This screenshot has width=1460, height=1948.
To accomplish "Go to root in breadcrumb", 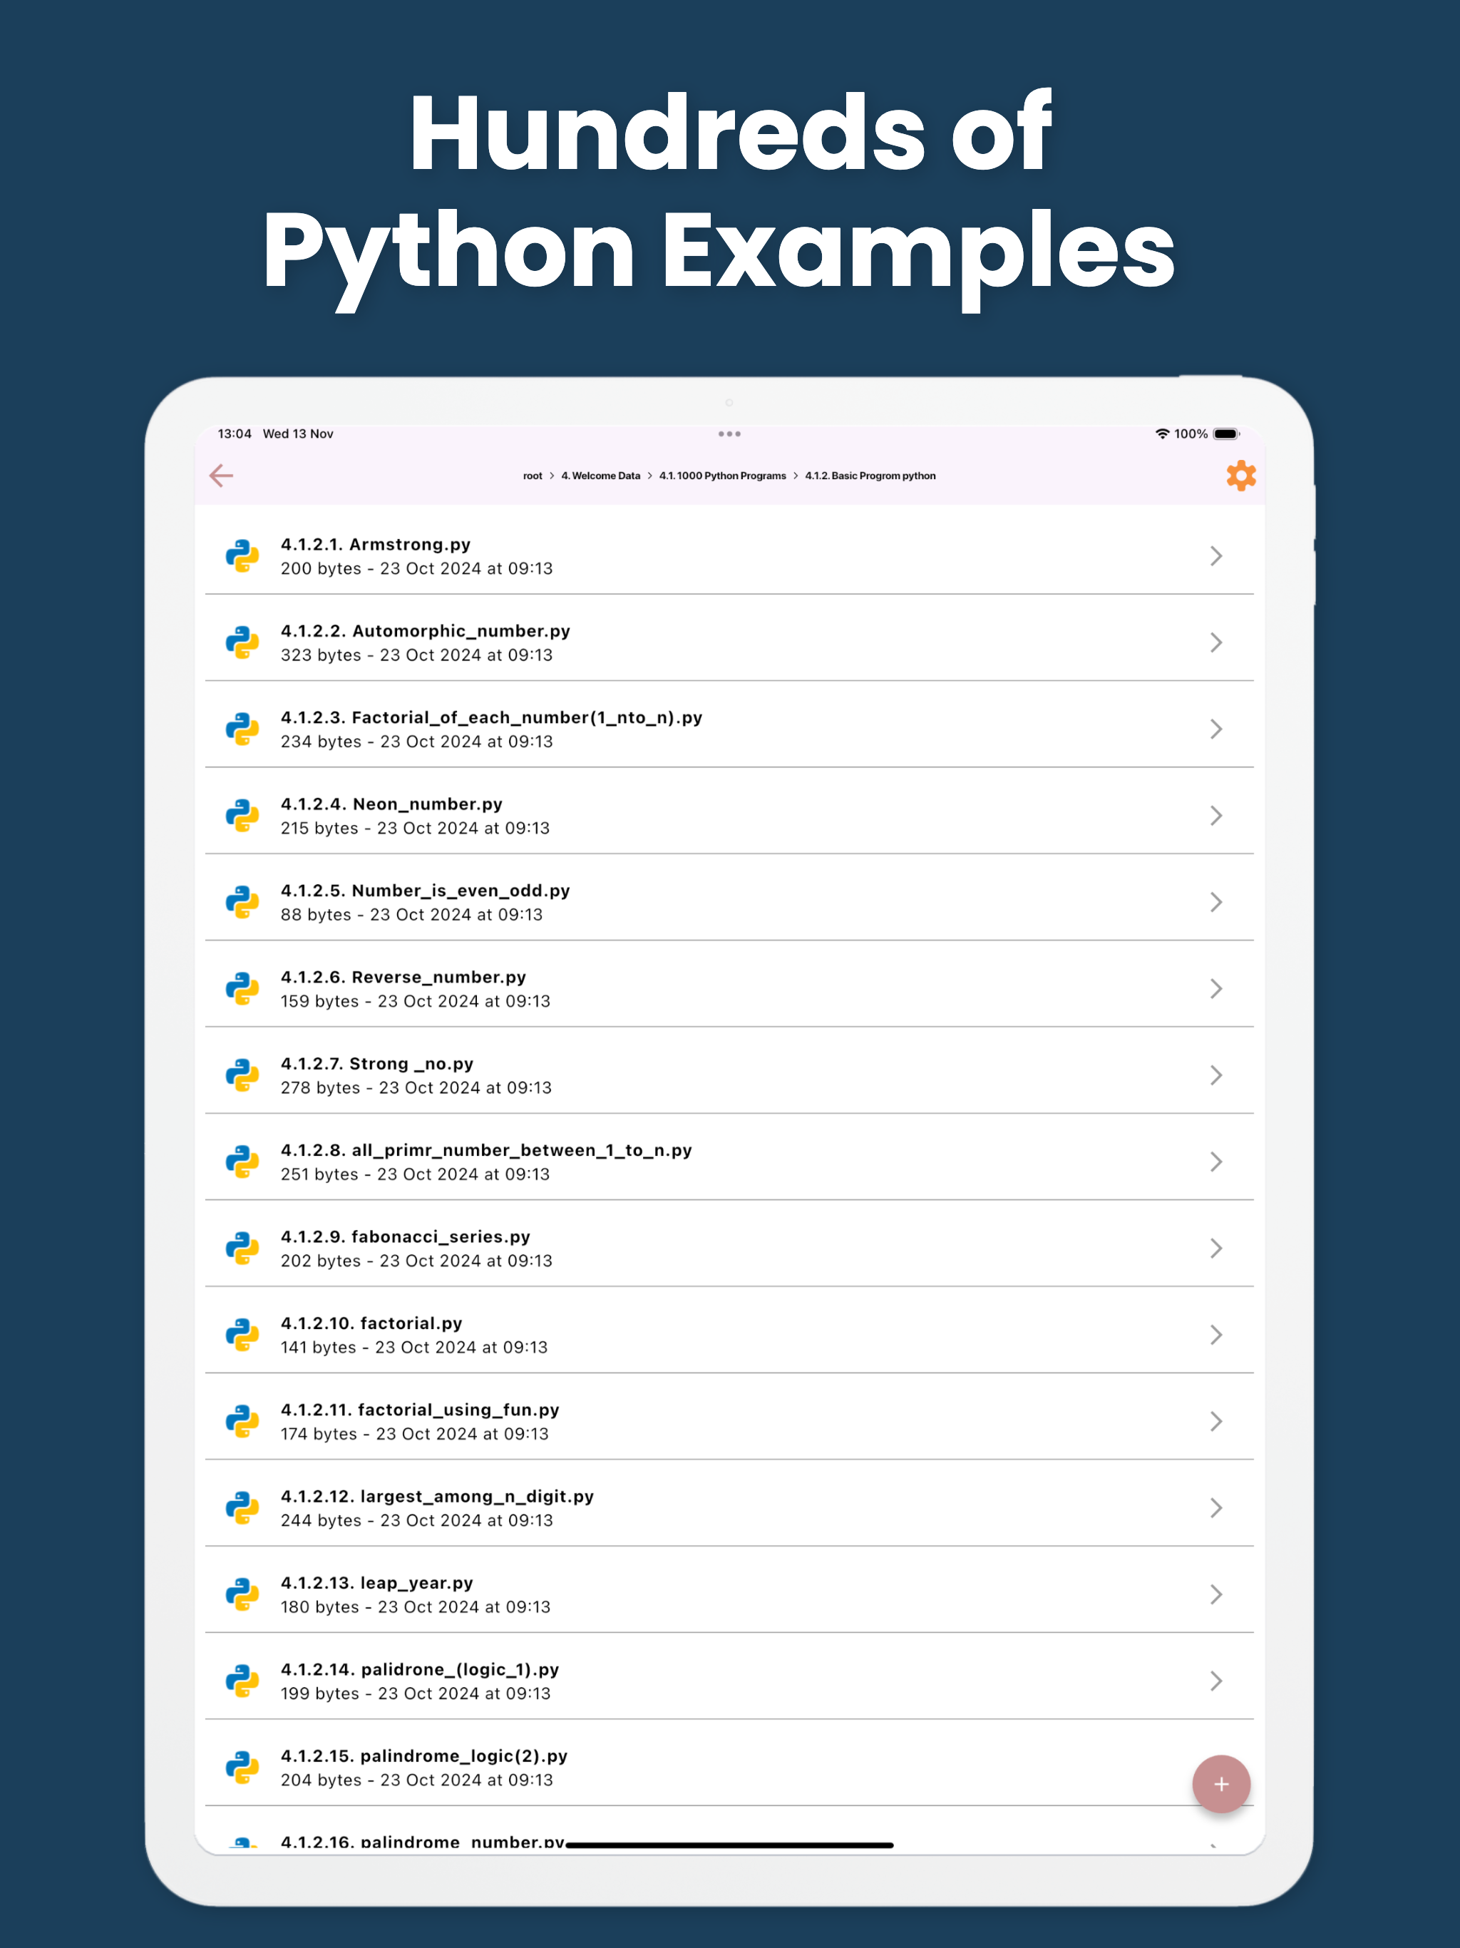I will (x=533, y=476).
